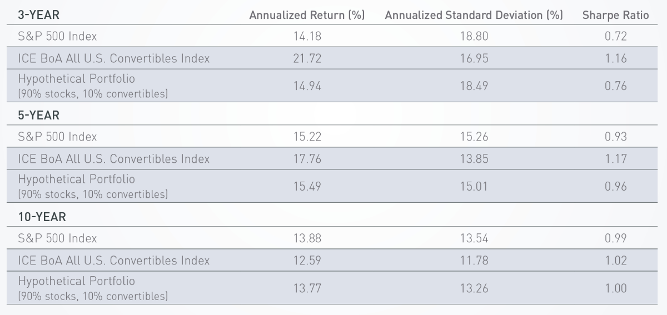Click S&P 500 Index label under 10-YEAR

(58, 238)
